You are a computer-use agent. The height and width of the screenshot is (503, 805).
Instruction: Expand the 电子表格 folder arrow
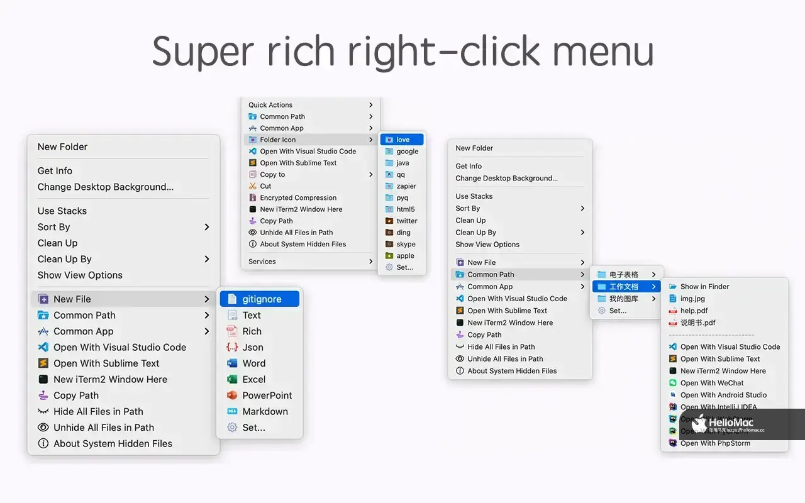[x=654, y=275]
